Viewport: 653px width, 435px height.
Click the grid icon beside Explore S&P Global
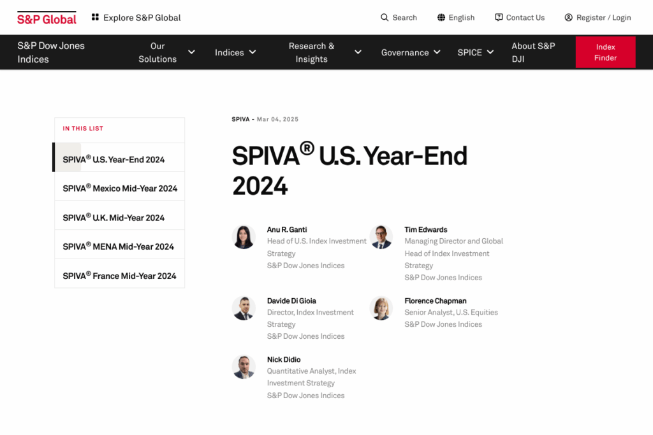pyautogui.click(x=96, y=17)
